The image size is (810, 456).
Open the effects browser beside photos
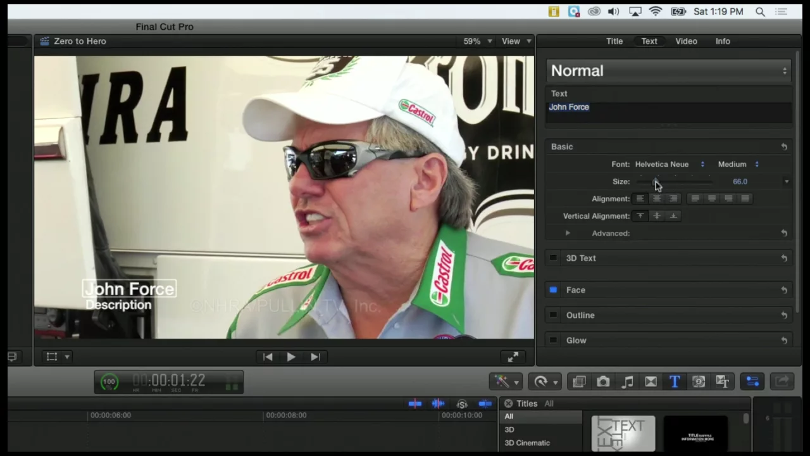click(579, 381)
